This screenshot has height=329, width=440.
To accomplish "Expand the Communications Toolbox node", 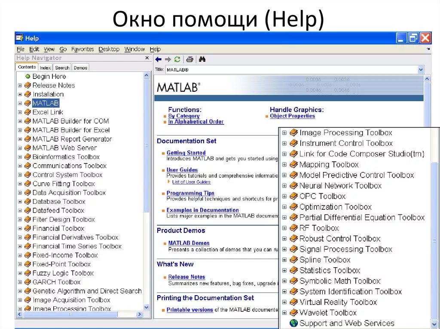I will [20, 166].
